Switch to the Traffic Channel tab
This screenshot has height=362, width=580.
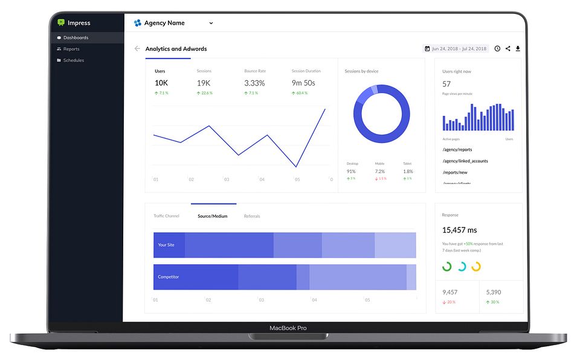tap(167, 216)
